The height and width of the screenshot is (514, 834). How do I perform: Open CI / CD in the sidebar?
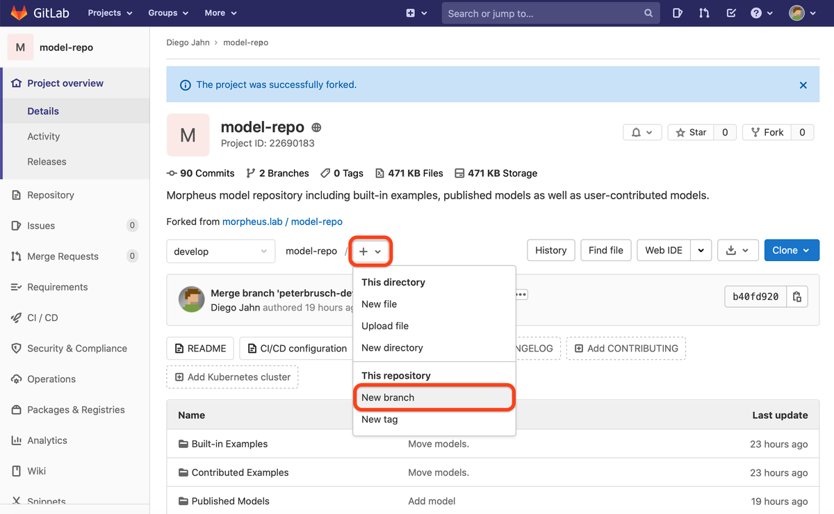coord(42,317)
